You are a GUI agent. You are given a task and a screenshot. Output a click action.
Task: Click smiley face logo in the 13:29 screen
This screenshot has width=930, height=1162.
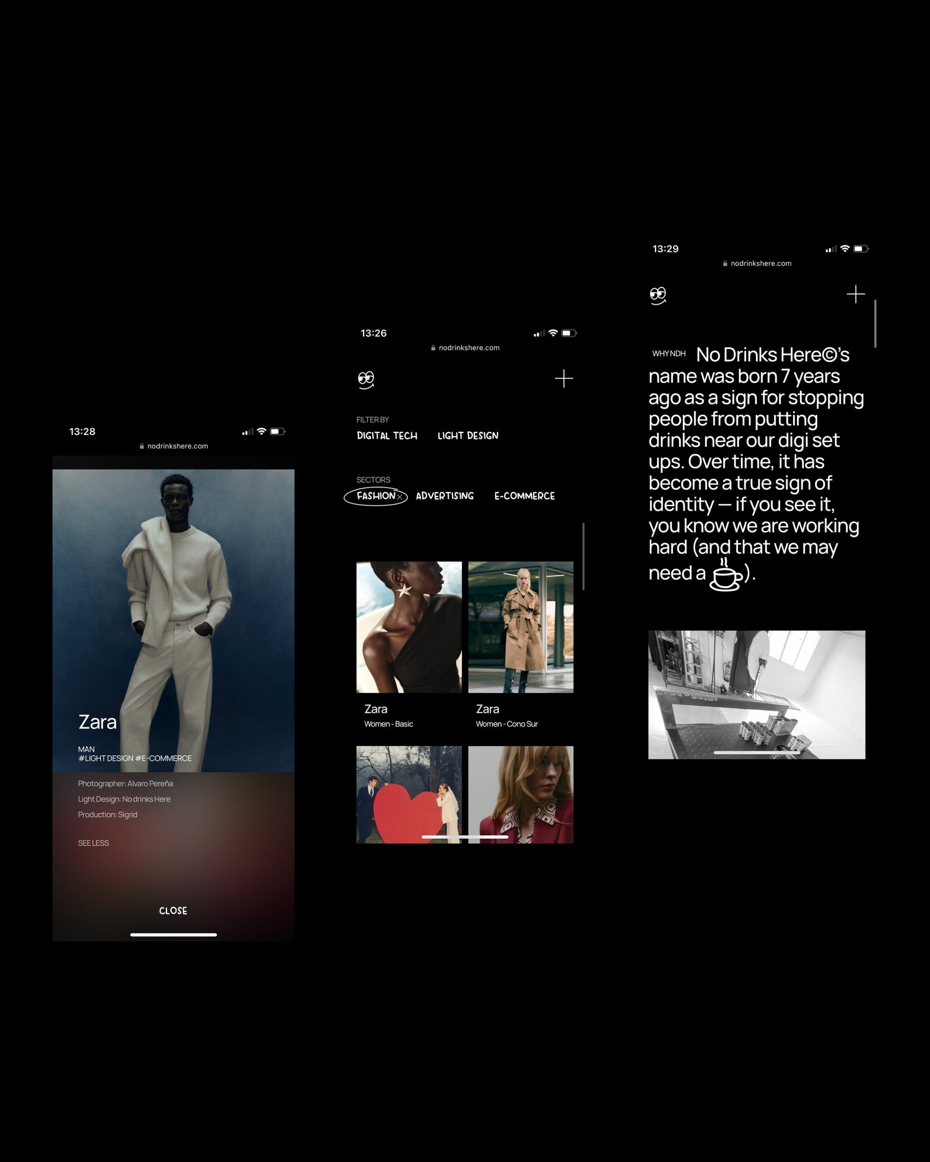(x=658, y=295)
